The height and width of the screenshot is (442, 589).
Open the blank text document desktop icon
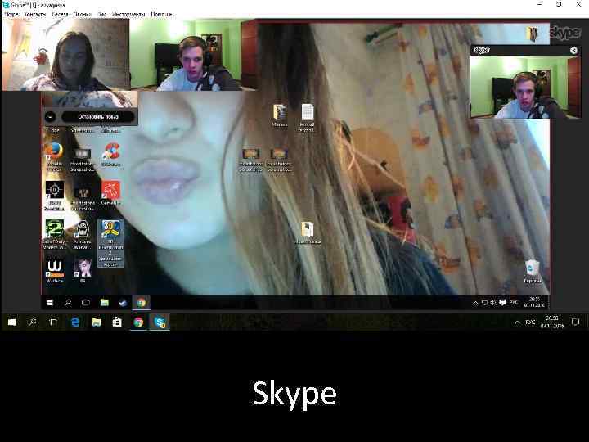tap(307, 117)
